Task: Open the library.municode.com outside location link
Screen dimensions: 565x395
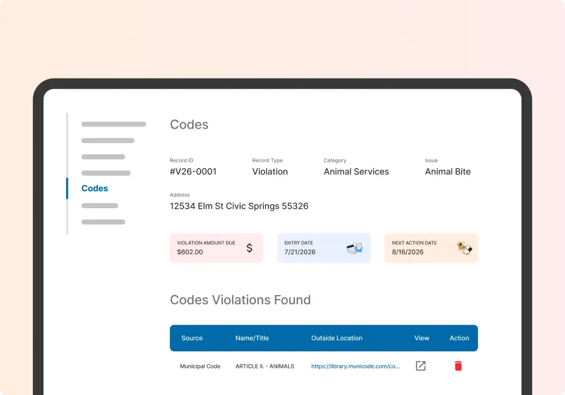Action: (355, 366)
